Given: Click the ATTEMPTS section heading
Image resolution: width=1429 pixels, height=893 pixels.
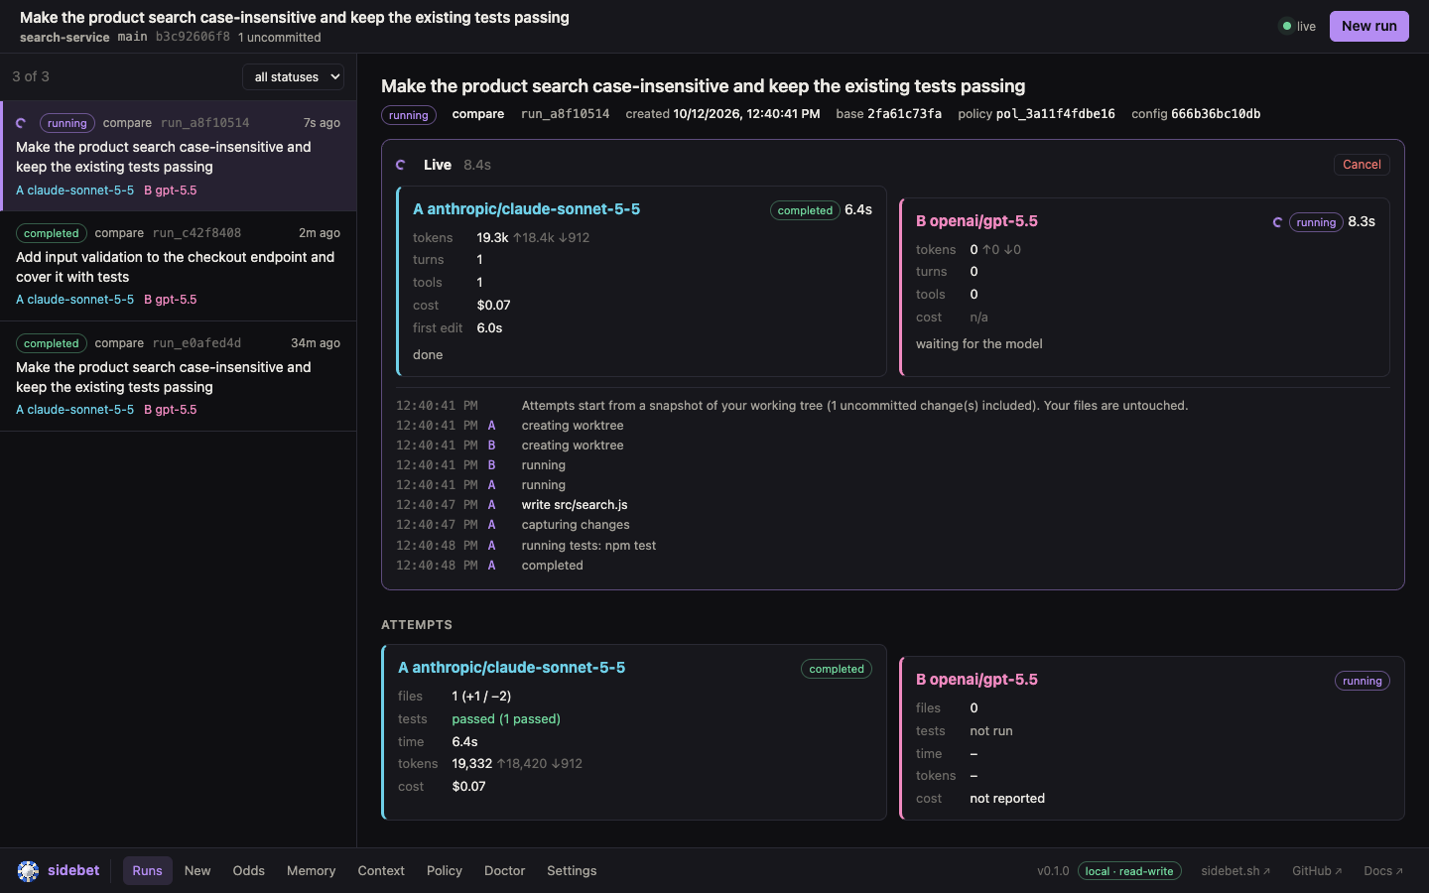Looking at the screenshot, I should click(417, 625).
